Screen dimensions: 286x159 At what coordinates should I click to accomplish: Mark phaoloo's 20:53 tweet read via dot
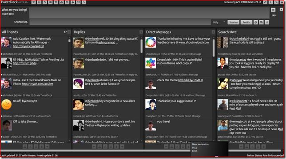pos(2,116)
